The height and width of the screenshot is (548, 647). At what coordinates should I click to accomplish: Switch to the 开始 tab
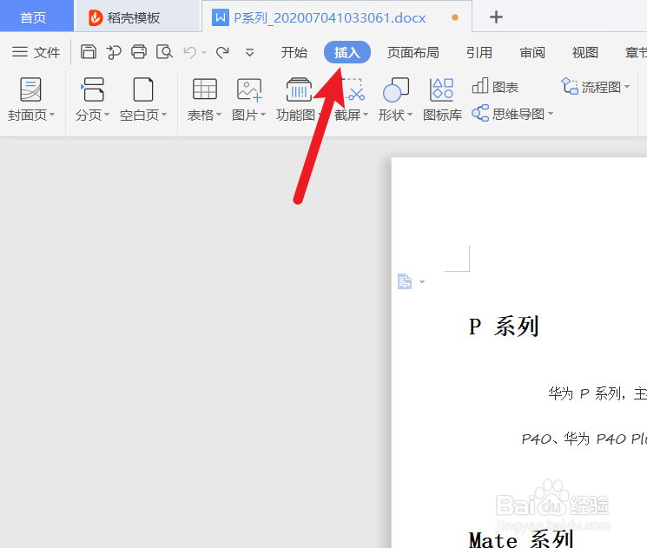(294, 52)
